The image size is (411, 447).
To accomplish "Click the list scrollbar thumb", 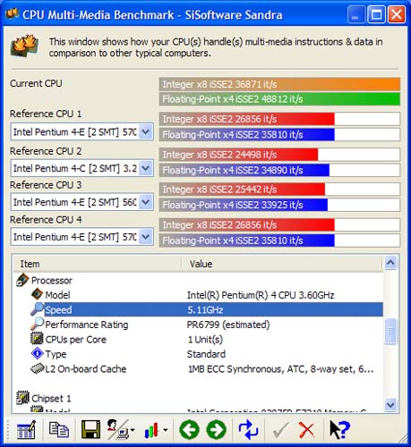I will [x=390, y=331].
